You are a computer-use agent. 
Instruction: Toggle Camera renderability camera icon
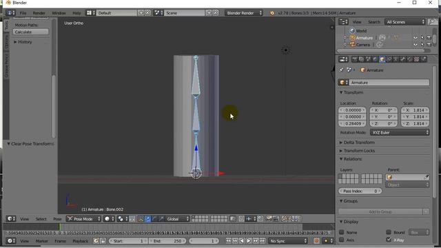[429, 44]
